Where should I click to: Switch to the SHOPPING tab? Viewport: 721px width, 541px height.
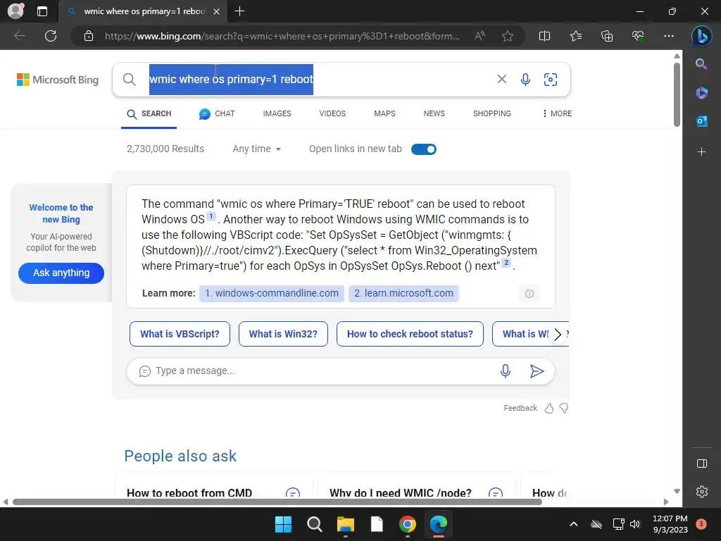[x=492, y=113]
